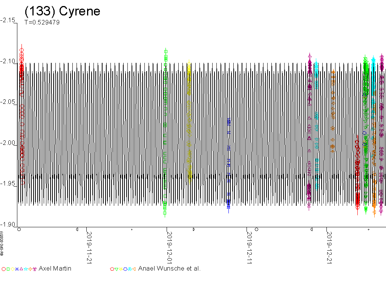The width and height of the screenshot is (386, 289).
Task: Click the red pentagon legend symbol
Action: point(112,269)
